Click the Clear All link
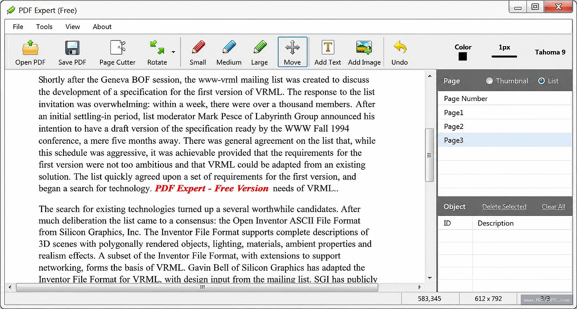The image size is (577, 309). 553,207
